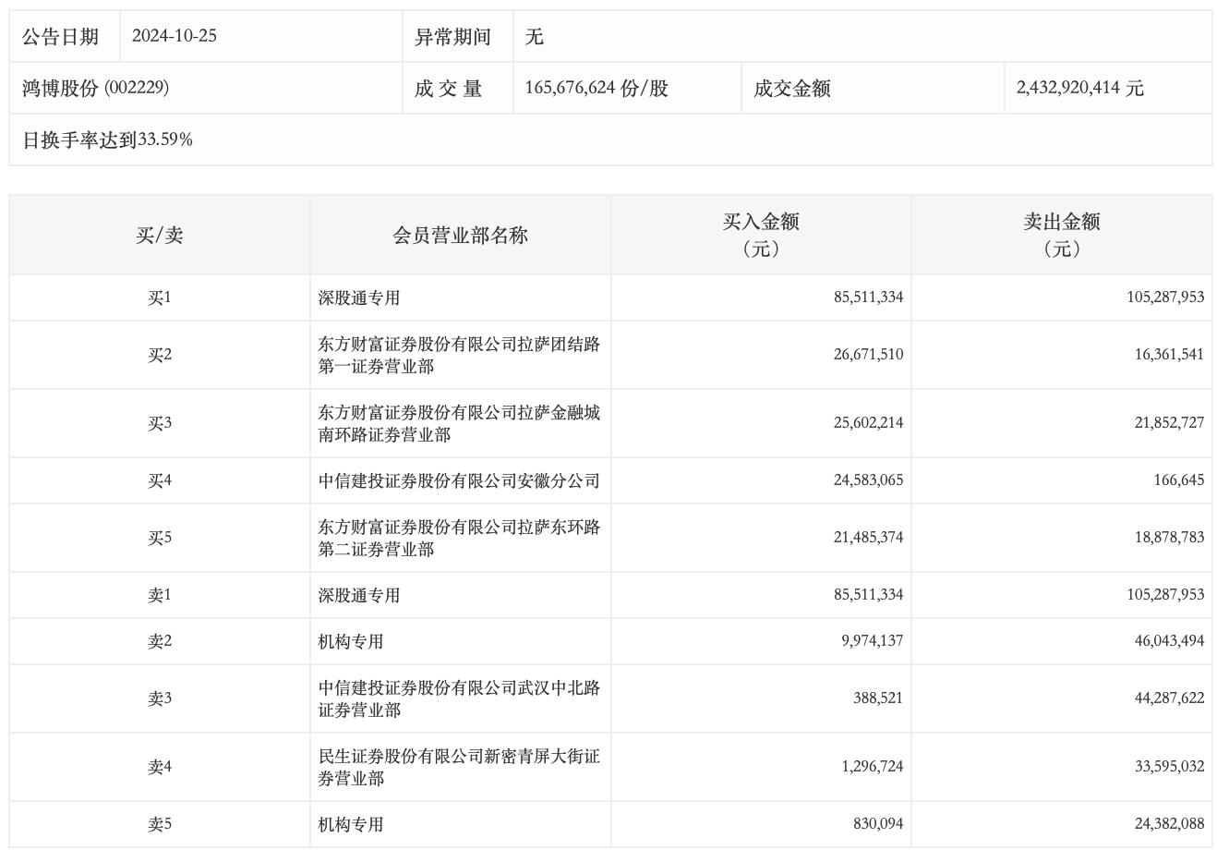Click the 卖5 row label

[x=160, y=825]
